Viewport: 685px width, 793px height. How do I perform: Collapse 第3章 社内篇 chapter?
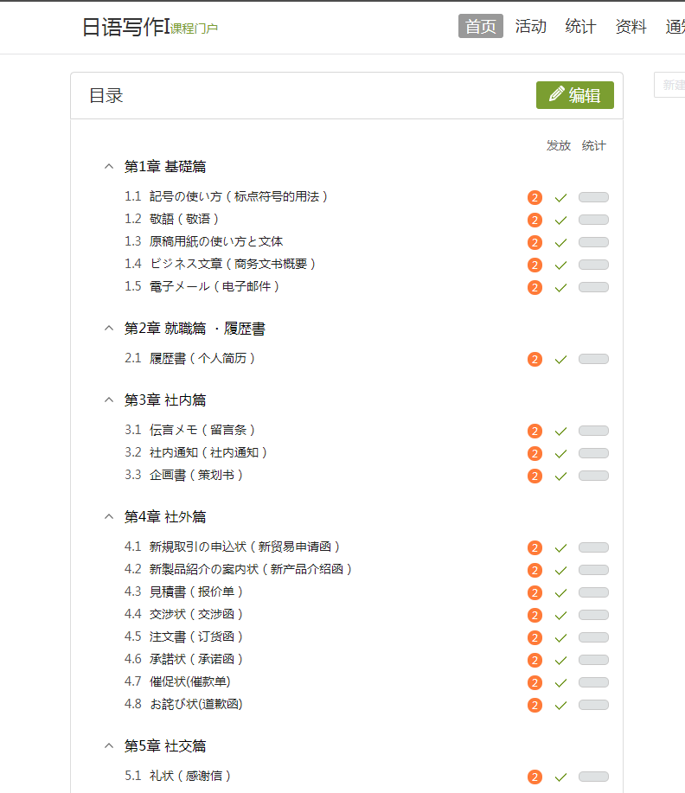point(109,400)
